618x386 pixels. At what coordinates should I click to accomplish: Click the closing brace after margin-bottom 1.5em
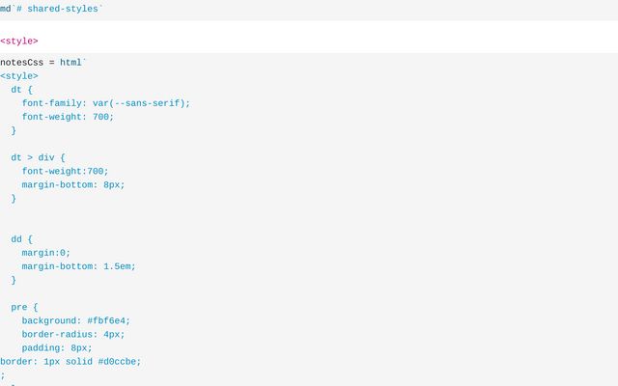point(14,280)
